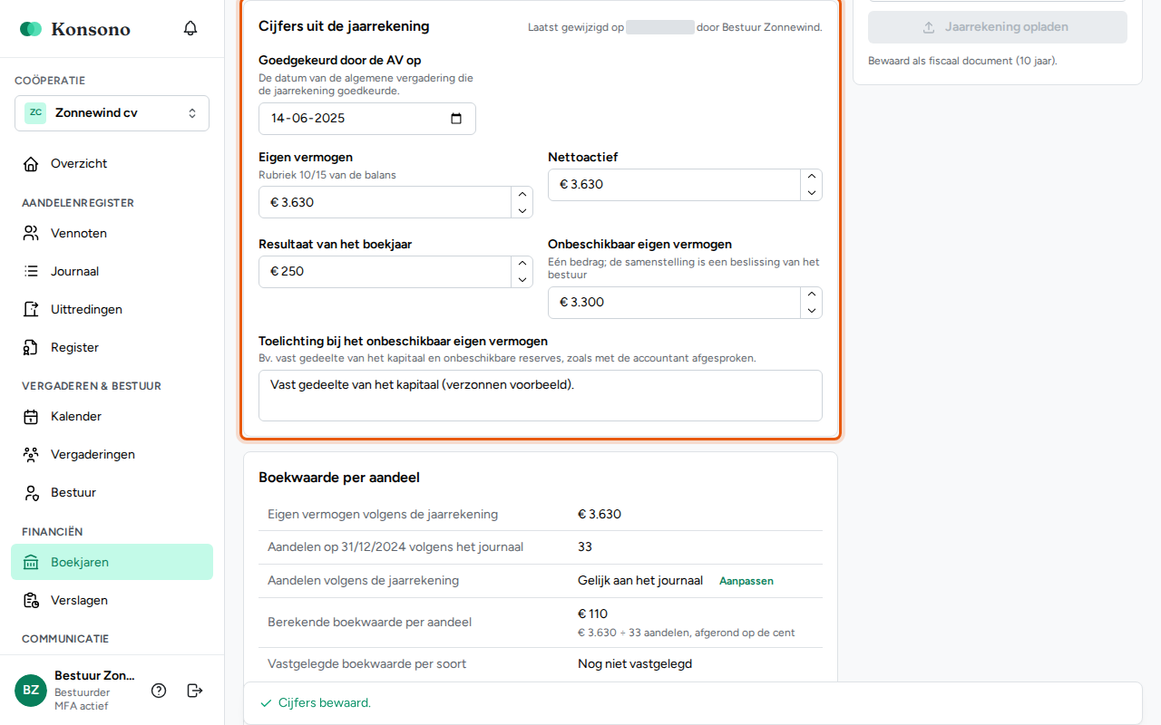Click the AV approval date field
The height and width of the screenshot is (725, 1161).
pos(367,119)
